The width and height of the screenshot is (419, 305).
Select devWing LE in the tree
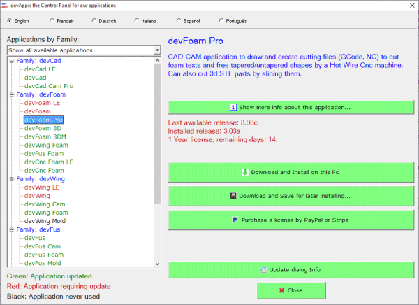click(x=42, y=187)
